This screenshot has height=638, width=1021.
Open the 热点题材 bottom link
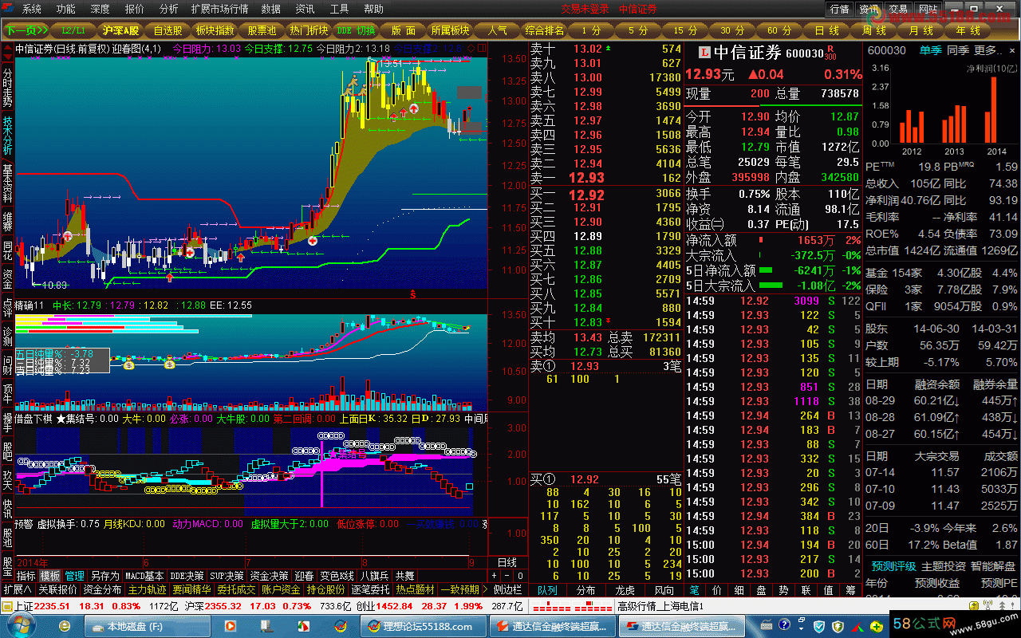pyautogui.click(x=416, y=590)
